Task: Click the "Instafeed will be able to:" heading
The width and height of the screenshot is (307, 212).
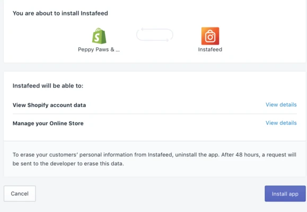Action: (x=48, y=86)
